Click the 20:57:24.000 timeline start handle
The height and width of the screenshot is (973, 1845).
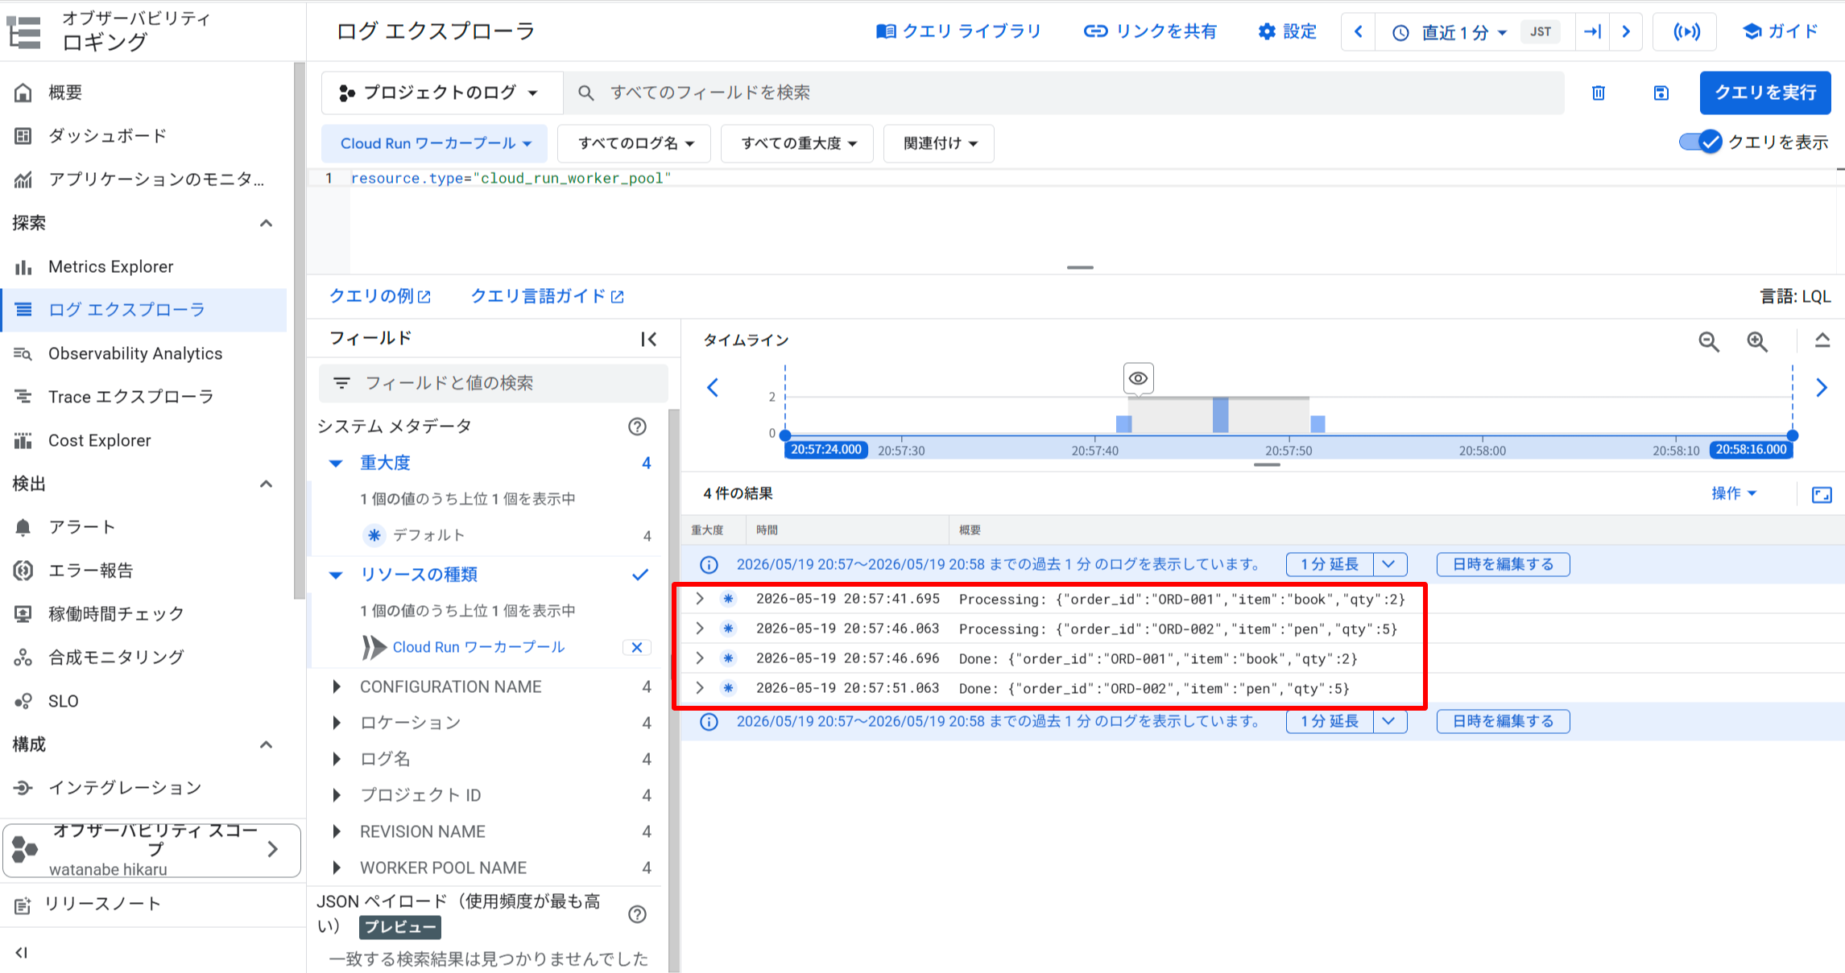(826, 449)
